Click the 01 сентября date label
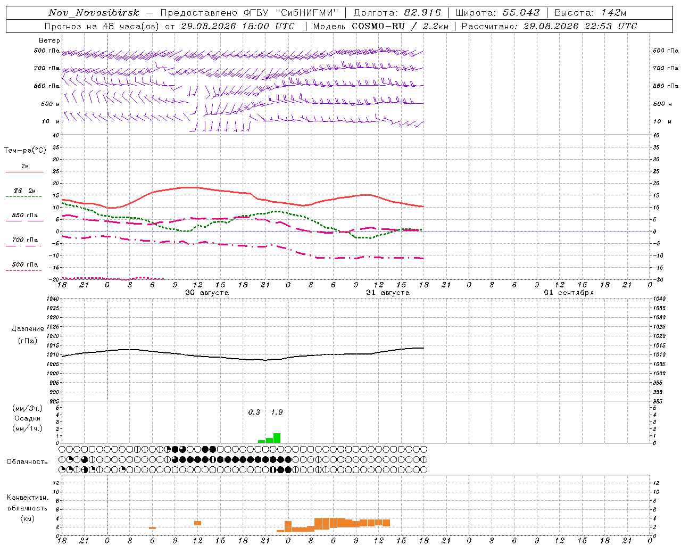This screenshot has width=681, height=545. (x=569, y=293)
